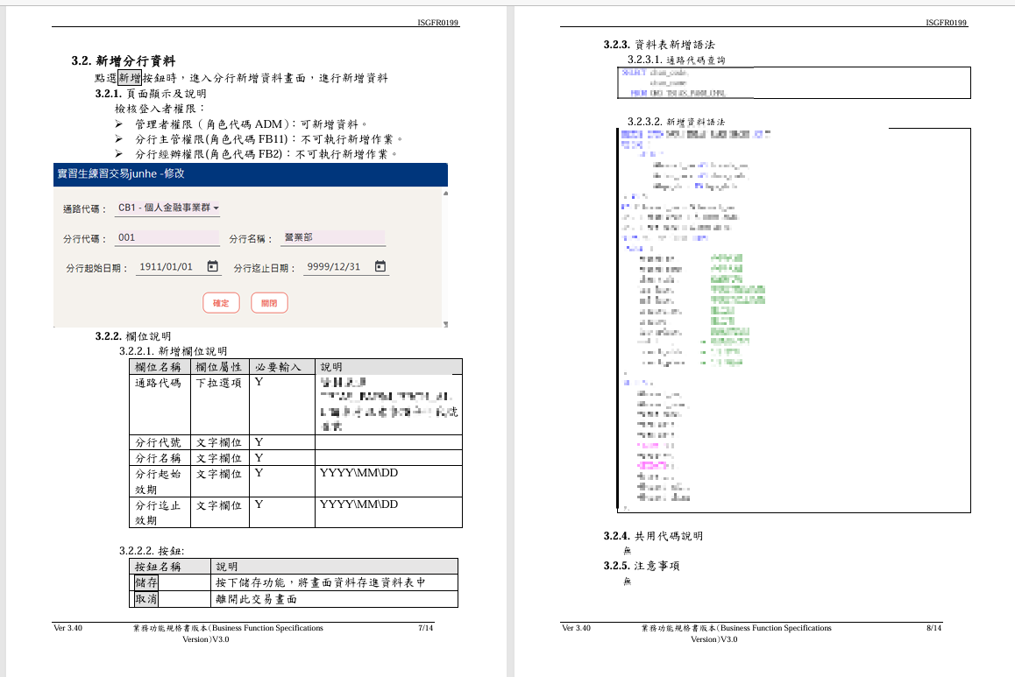Viewport: 1015px width, 677px height.
Task: Select heading 3.2.1. 頁面顯示及說明
Action: (x=151, y=94)
